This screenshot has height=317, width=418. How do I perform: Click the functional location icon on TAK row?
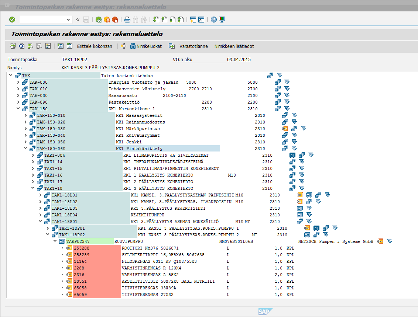click(x=270, y=76)
